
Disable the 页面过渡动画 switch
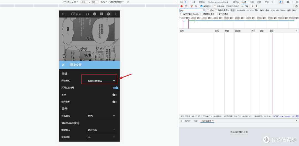coord(115,88)
